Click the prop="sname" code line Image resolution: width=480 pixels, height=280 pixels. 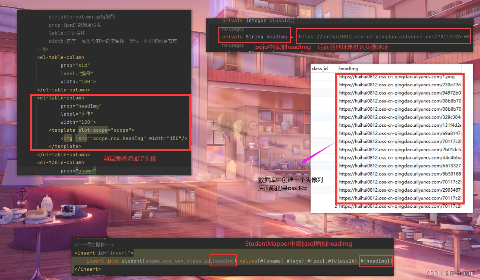(78, 171)
